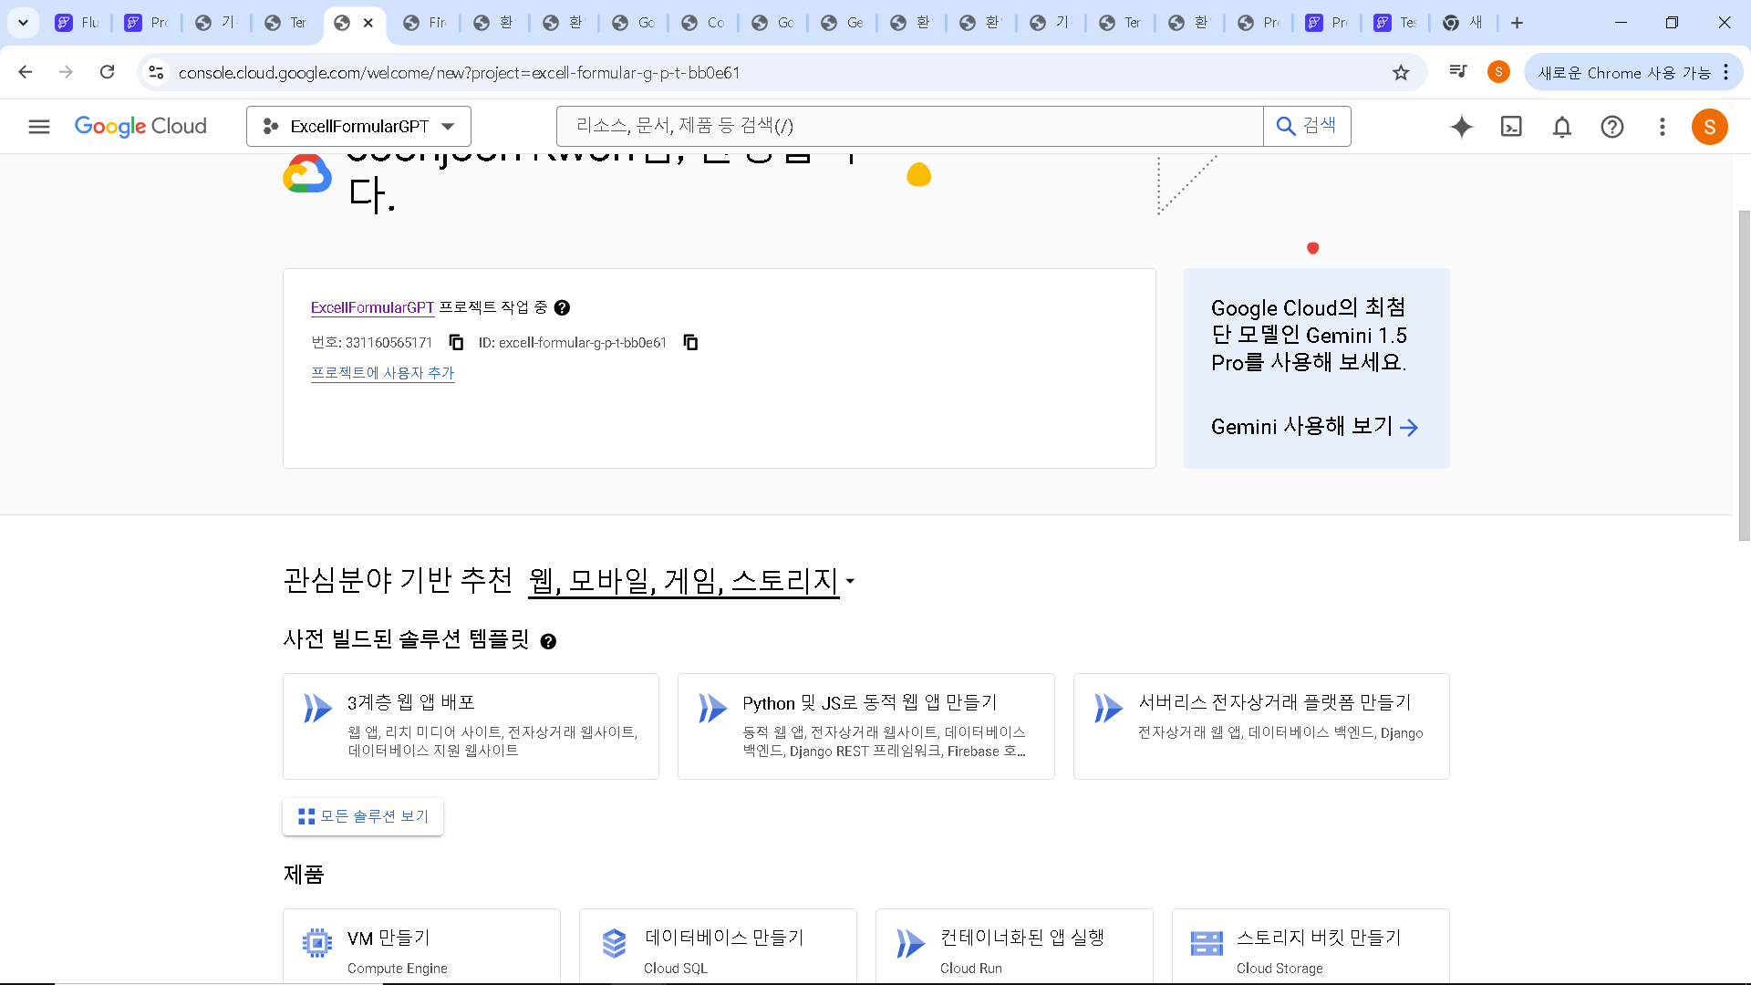This screenshot has width=1751, height=985.
Task: Click the Cloud SQL stack icon
Action: tap(614, 943)
